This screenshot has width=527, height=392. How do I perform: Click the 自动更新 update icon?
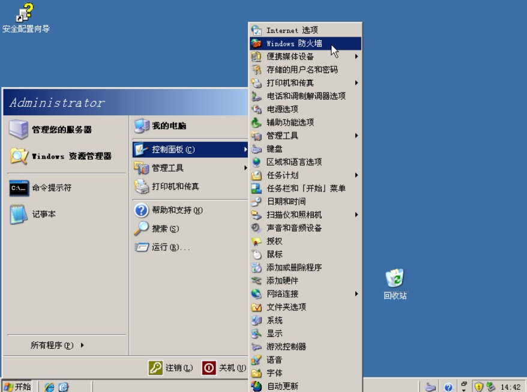[x=256, y=386]
